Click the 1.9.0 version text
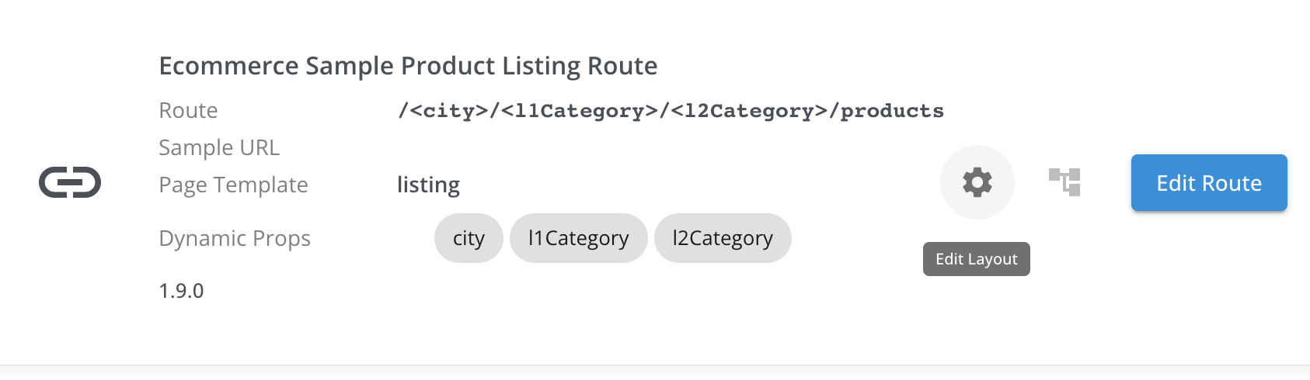1310x380 pixels. point(181,291)
